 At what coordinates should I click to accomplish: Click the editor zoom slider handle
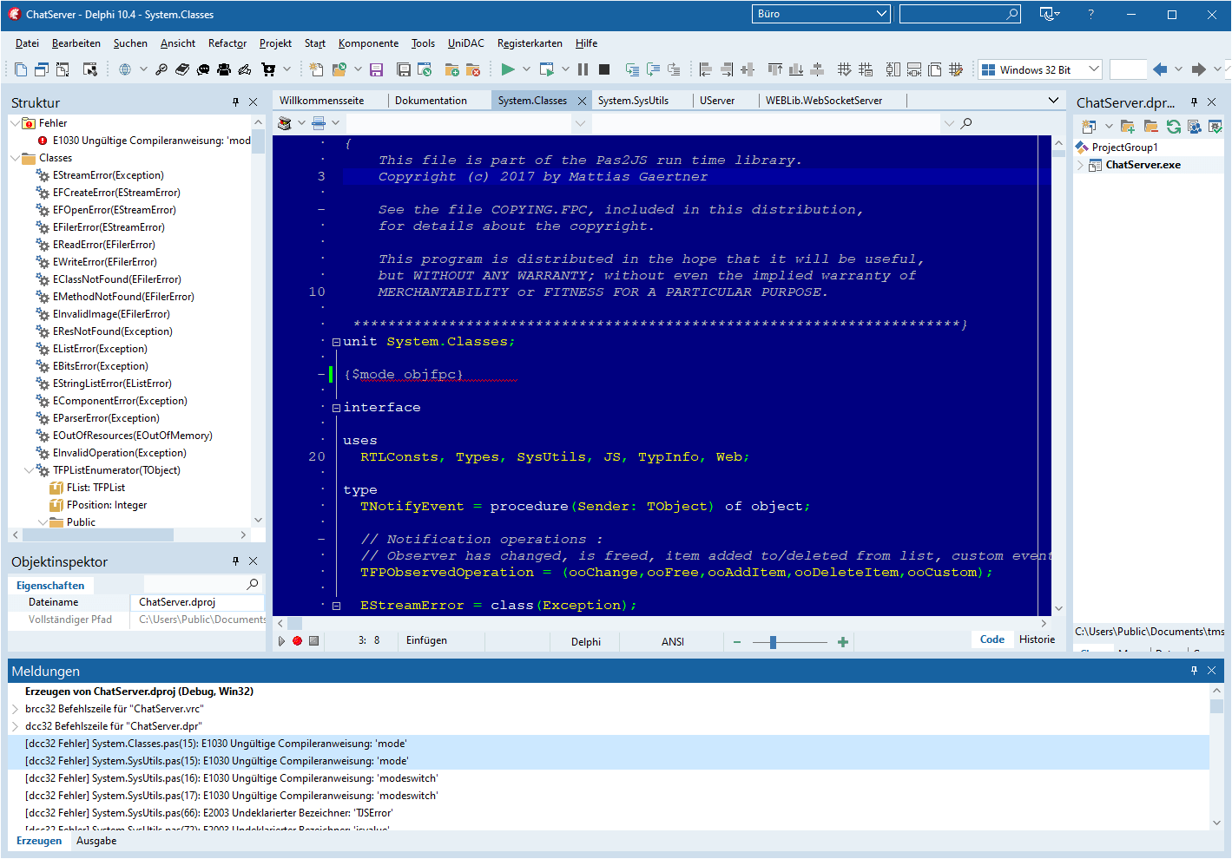point(773,642)
